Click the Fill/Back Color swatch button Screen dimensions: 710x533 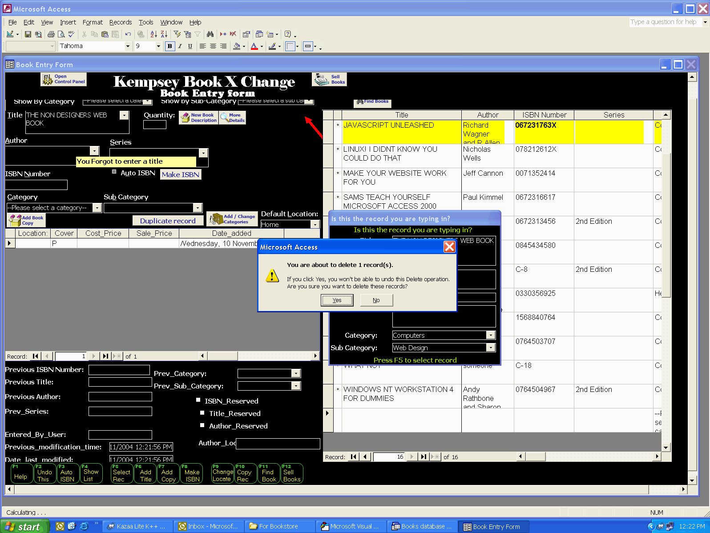click(x=237, y=46)
